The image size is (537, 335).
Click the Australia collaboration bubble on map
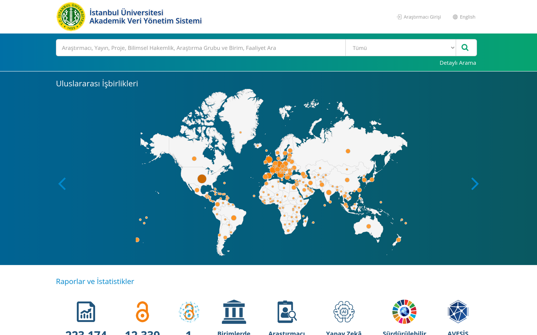[x=368, y=226]
